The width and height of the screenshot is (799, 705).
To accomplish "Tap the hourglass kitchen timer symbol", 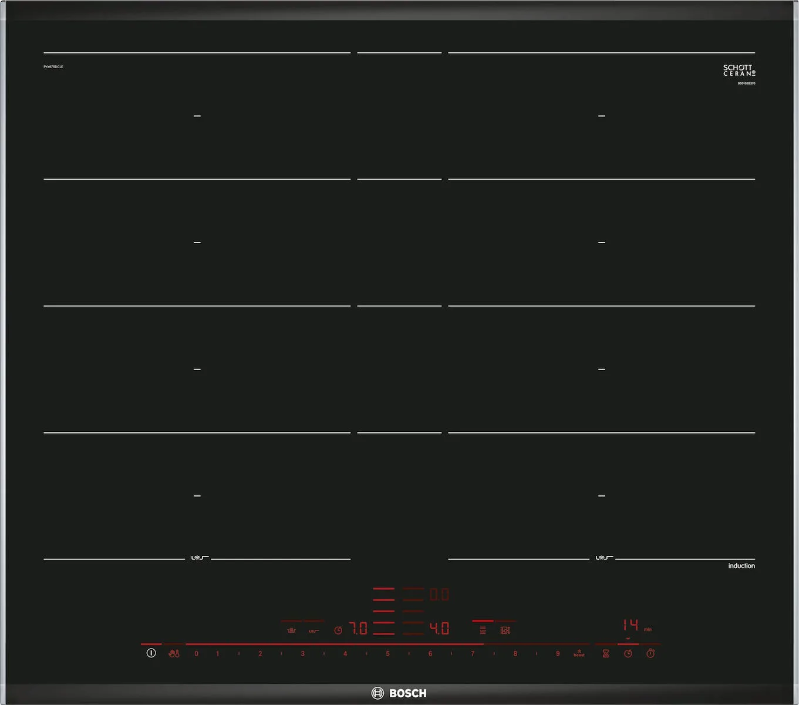I will click(x=606, y=653).
